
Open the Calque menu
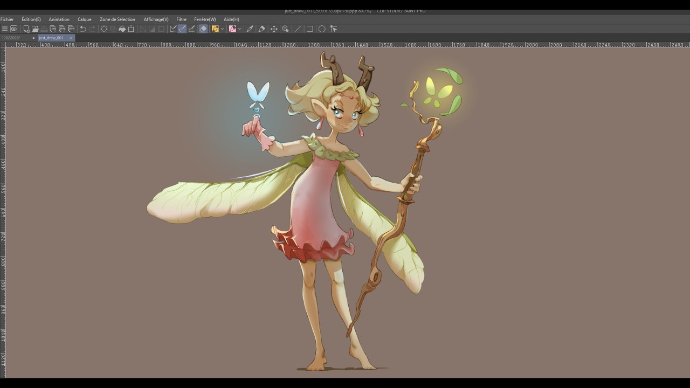(x=85, y=19)
